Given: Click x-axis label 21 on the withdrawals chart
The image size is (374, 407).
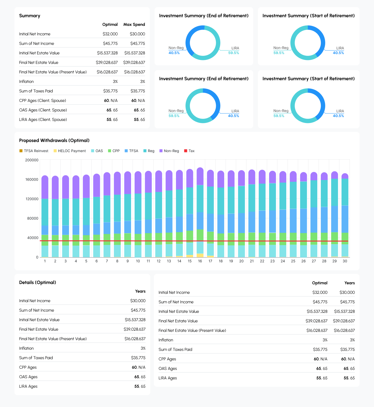Looking at the screenshot, I should point(252,261).
